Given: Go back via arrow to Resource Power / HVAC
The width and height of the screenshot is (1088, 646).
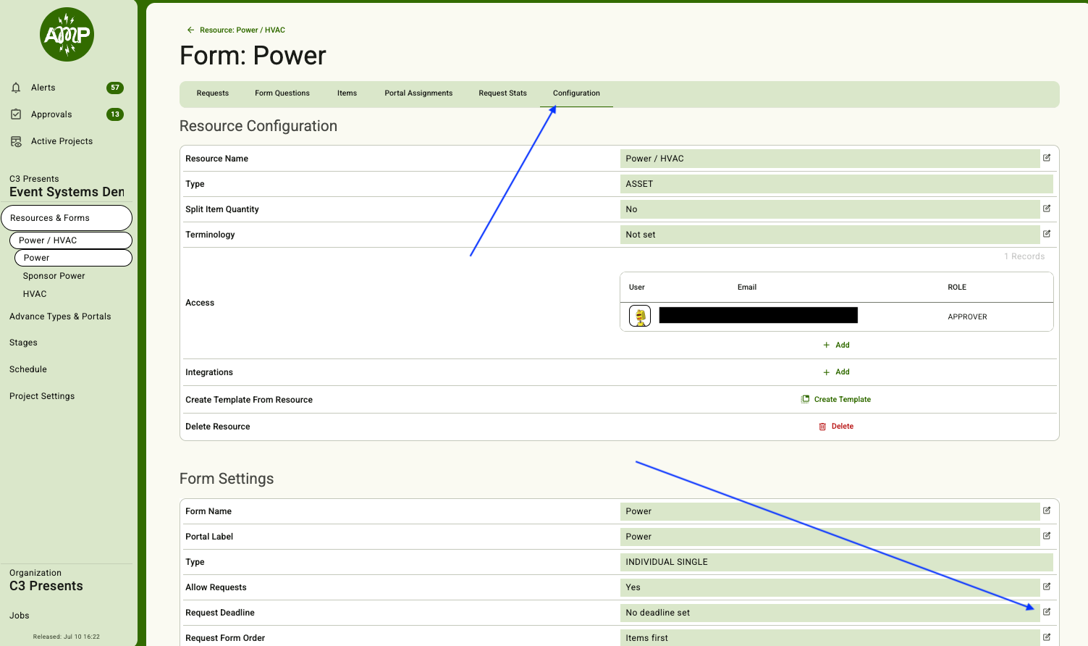Looking at the screenshot, I should click(x=190, y=30).
